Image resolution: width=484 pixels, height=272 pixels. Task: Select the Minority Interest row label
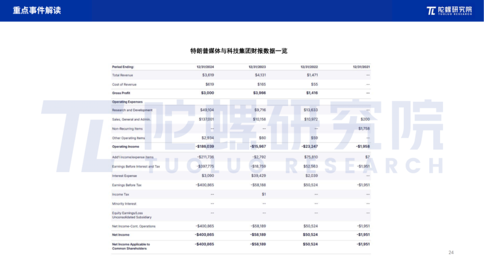[x=124, y=204]
